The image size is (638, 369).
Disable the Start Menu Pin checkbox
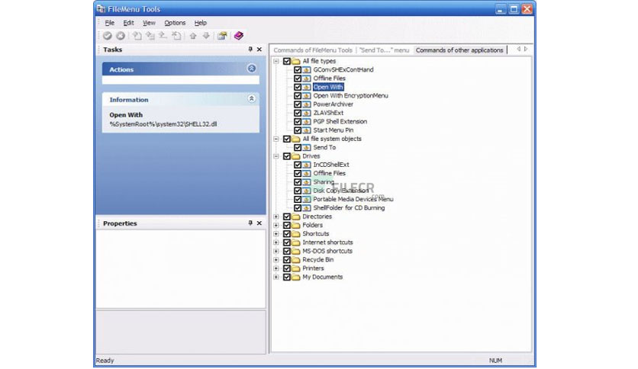click(298, 130)
